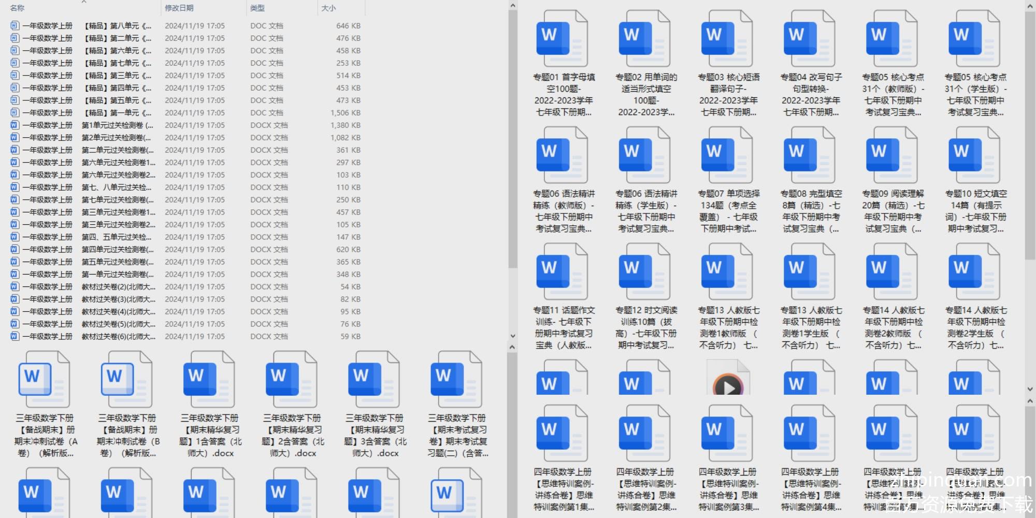Viewport: 1036px width, 518px height.
Task: Click the 专题10 短文填空14篇 Word icon
Action: (x=974, y=156)
